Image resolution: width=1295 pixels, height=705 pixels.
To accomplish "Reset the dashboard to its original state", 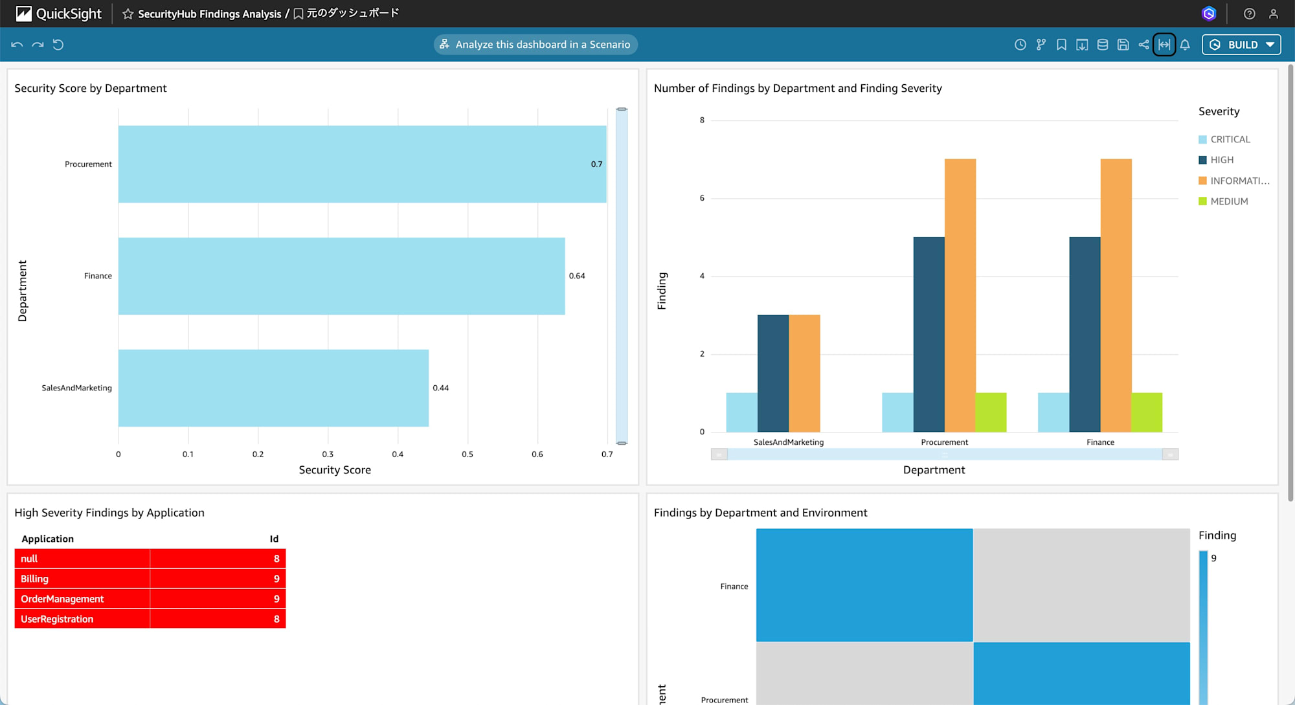I will click(x=58, y=45).
